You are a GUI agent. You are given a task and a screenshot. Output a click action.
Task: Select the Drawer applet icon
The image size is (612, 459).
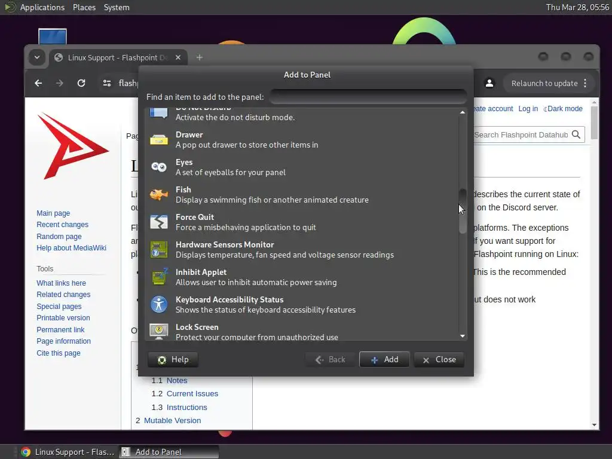(x=159, y=140)
